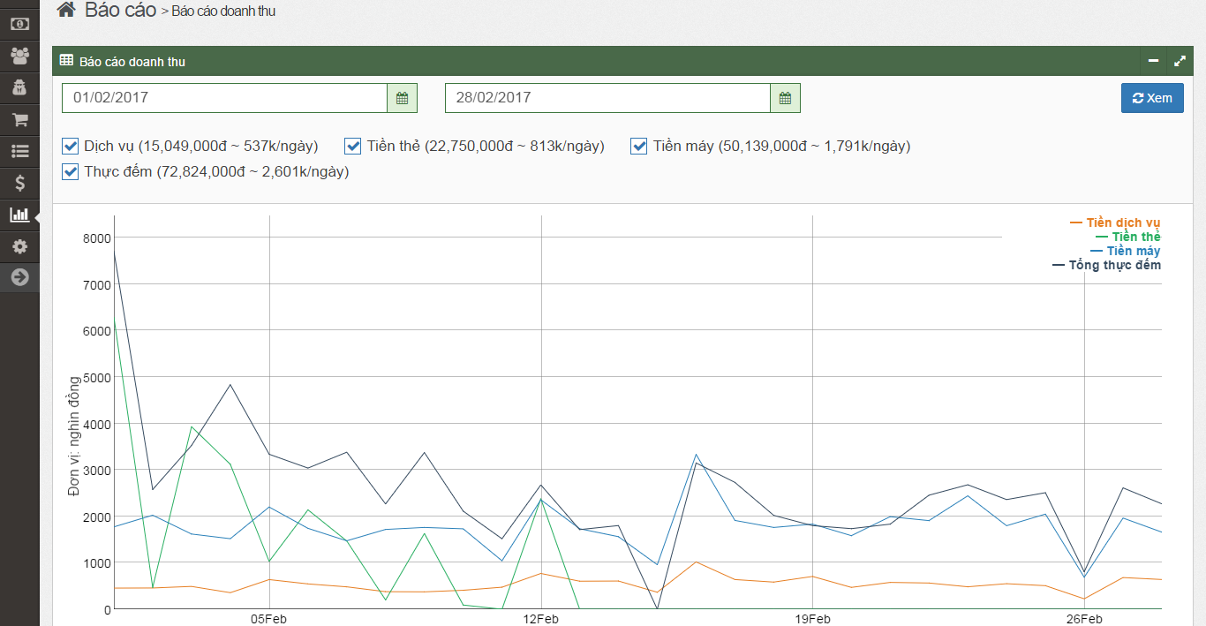Screen dimensions: 1206x626
Task: Uncheck the Thực đếm checkbox
Action: [71, 171]
